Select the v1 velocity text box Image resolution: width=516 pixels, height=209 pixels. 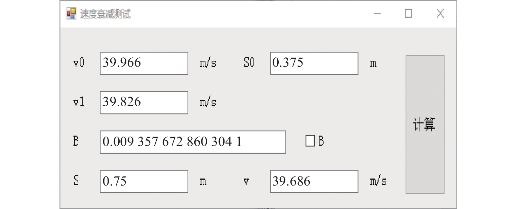(144, 102)
